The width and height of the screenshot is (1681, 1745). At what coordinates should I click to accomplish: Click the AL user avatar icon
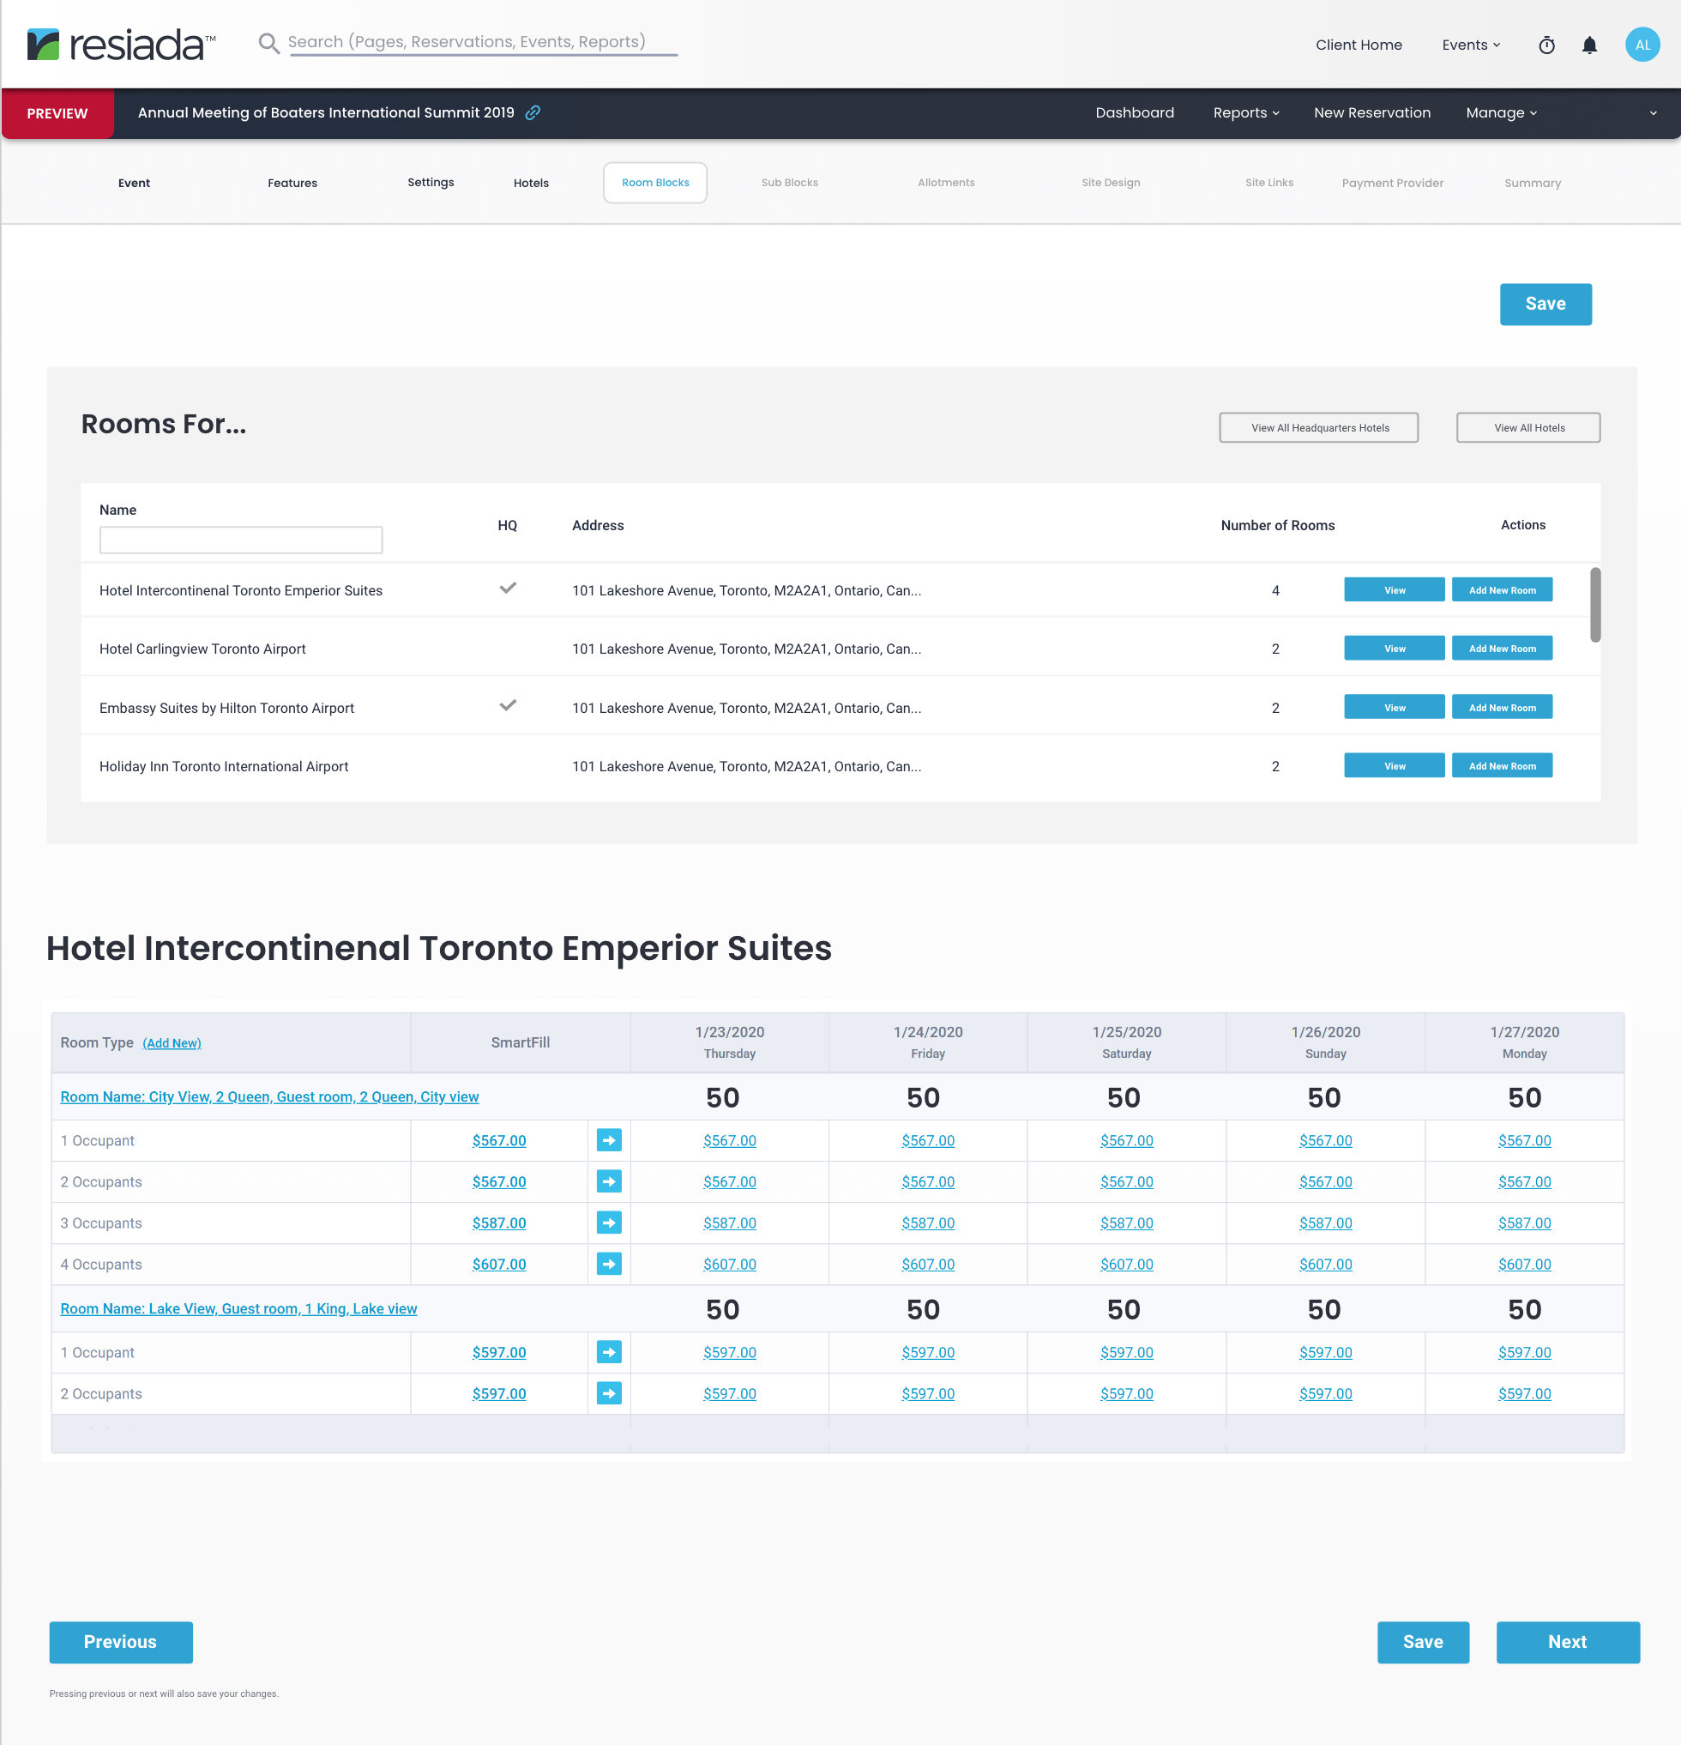(1642, 45)
